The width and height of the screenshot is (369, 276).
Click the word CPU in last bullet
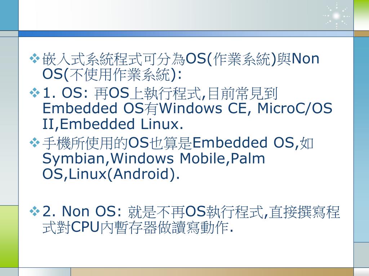pyautogui.click(x=85, y=227)
